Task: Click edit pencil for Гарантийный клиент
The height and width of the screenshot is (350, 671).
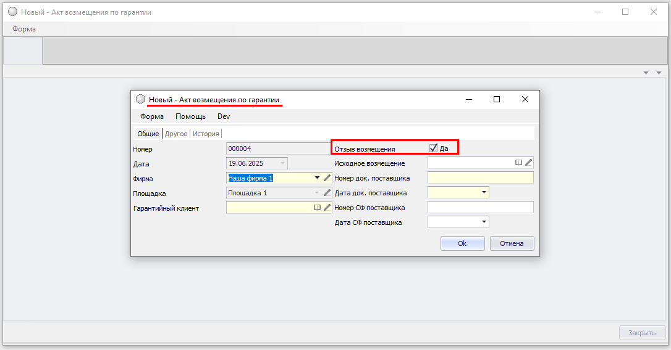Action: 327,208
